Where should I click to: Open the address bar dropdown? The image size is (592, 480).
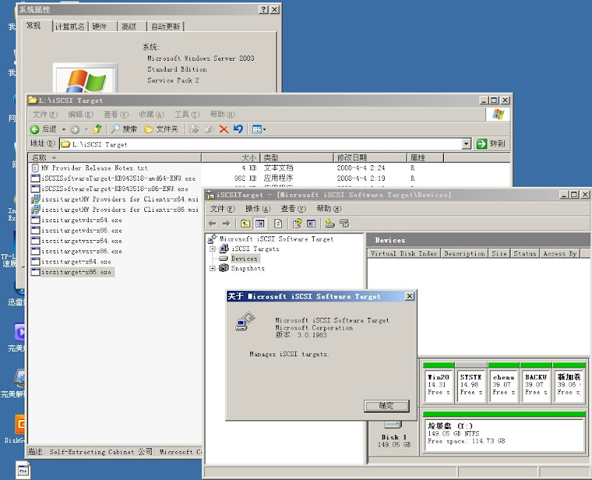tap(467, 144)
